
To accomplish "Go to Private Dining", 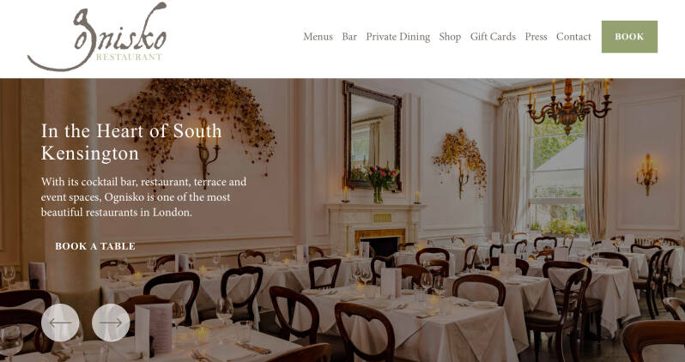I will [398, 37].
